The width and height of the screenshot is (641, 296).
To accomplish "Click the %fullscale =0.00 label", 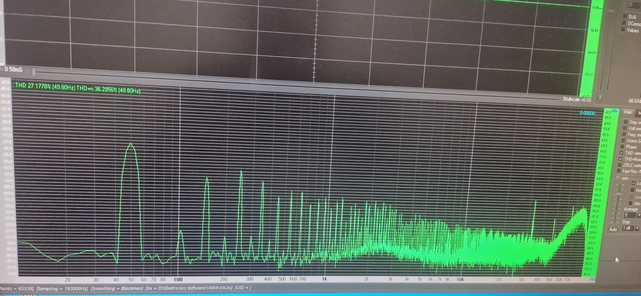I will pos(577,99).
